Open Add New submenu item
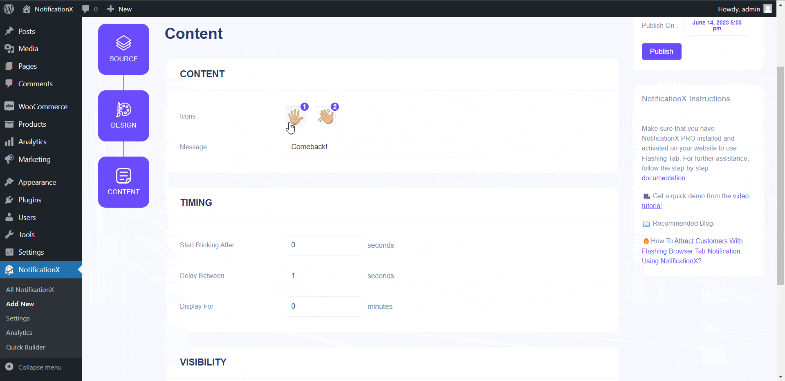The width and height of the screenshot is (785, 381). [x=20, y=304]
